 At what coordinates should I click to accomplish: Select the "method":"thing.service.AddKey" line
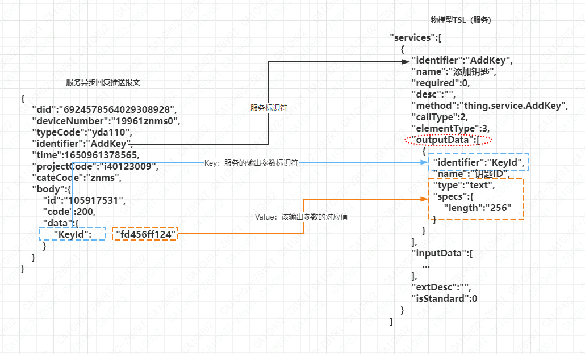490,106
